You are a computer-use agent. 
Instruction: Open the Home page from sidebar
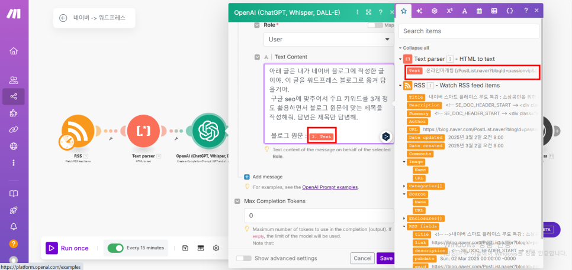tap(14, 51)
